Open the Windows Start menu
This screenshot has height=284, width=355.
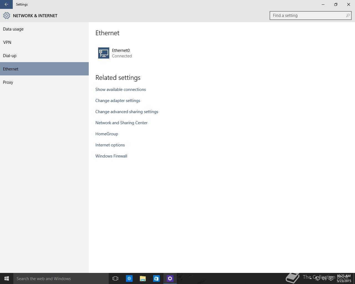pyautogui.click(x=7, y=278)
